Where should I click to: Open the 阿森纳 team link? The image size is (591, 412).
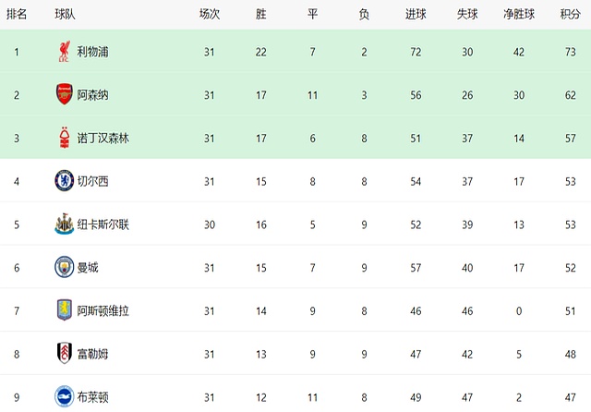pyautogui.click(x=93, y=95)
